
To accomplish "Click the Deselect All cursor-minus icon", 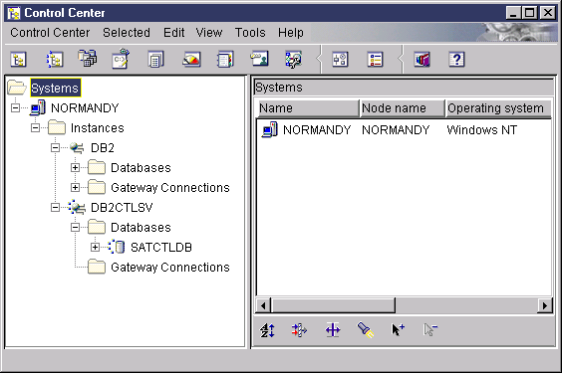I will point(430,330).
